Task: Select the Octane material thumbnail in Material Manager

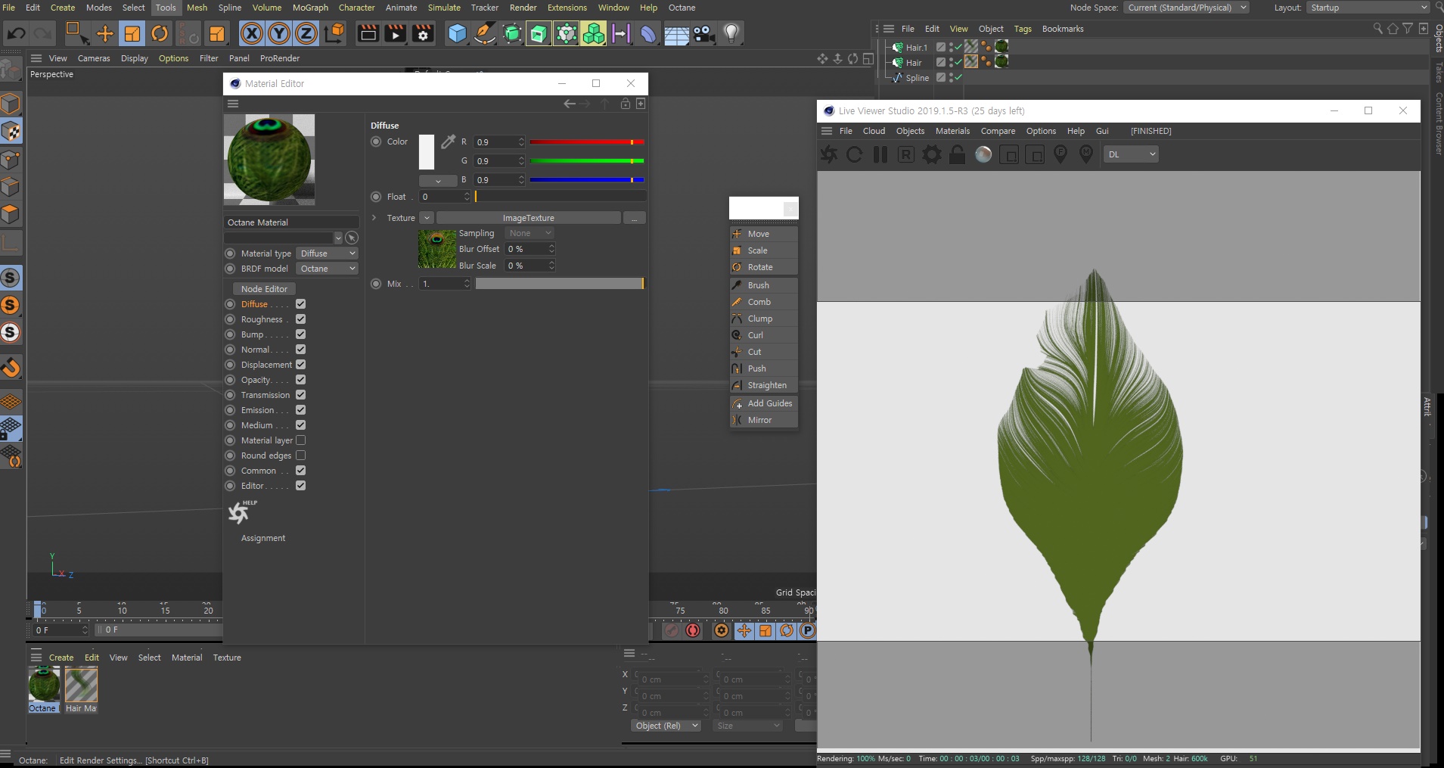Action: 44,685
